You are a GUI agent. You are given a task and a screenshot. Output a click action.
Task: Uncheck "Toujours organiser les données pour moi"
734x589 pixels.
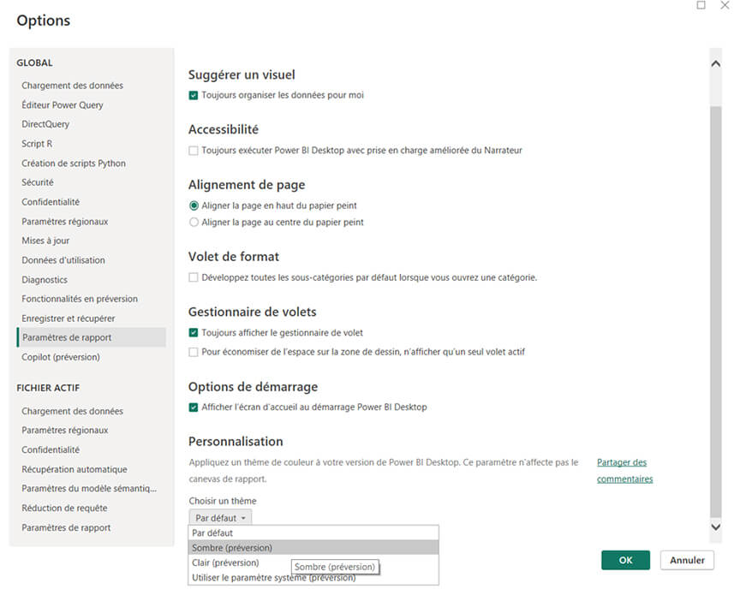[193, 97]
